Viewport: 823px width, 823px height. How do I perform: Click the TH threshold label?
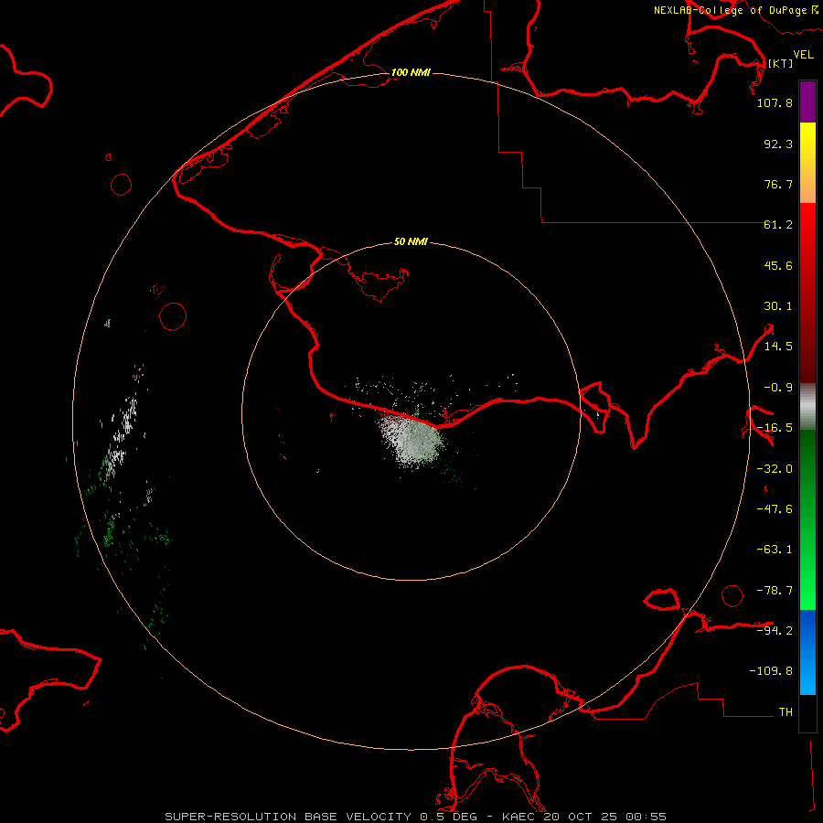(786, 712)
